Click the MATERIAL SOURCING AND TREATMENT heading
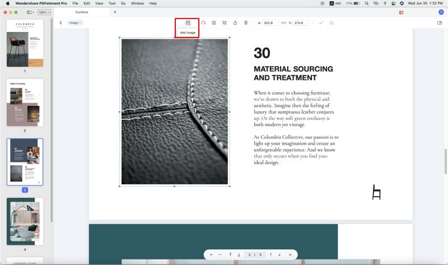Image resolution: width=448 pixels, height=265 pixels. click(x=293, y=73)
